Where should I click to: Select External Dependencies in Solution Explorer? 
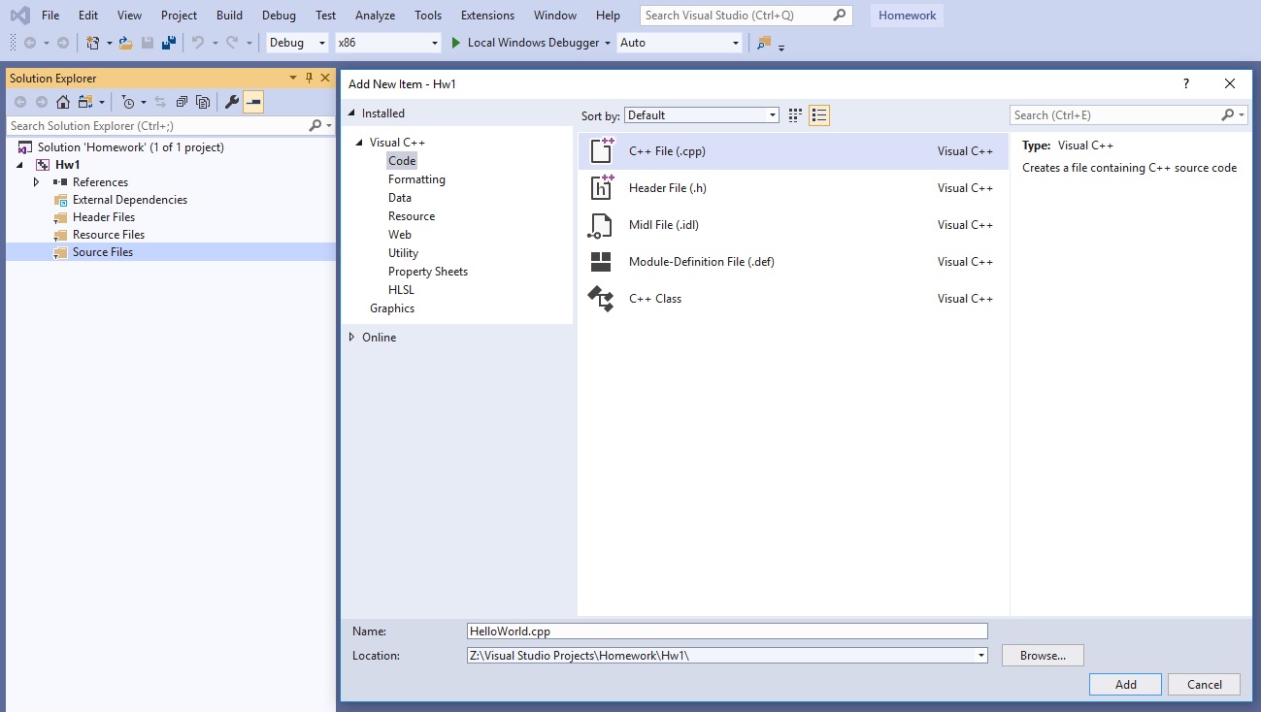coord(130,200)
